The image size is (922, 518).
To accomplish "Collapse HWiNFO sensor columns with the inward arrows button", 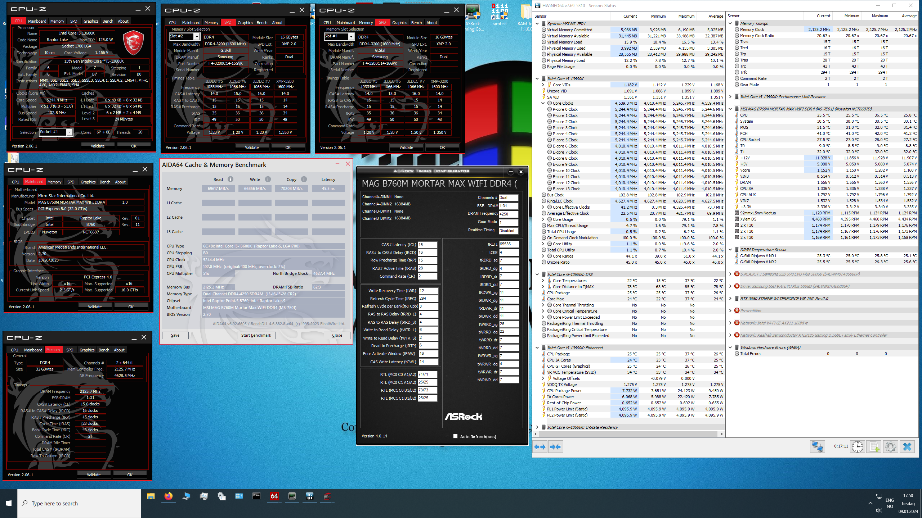I will 556,447.
